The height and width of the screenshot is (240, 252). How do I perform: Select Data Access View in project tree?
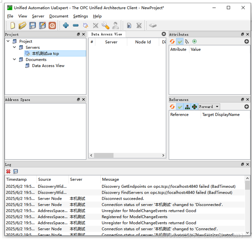(48, 65)
